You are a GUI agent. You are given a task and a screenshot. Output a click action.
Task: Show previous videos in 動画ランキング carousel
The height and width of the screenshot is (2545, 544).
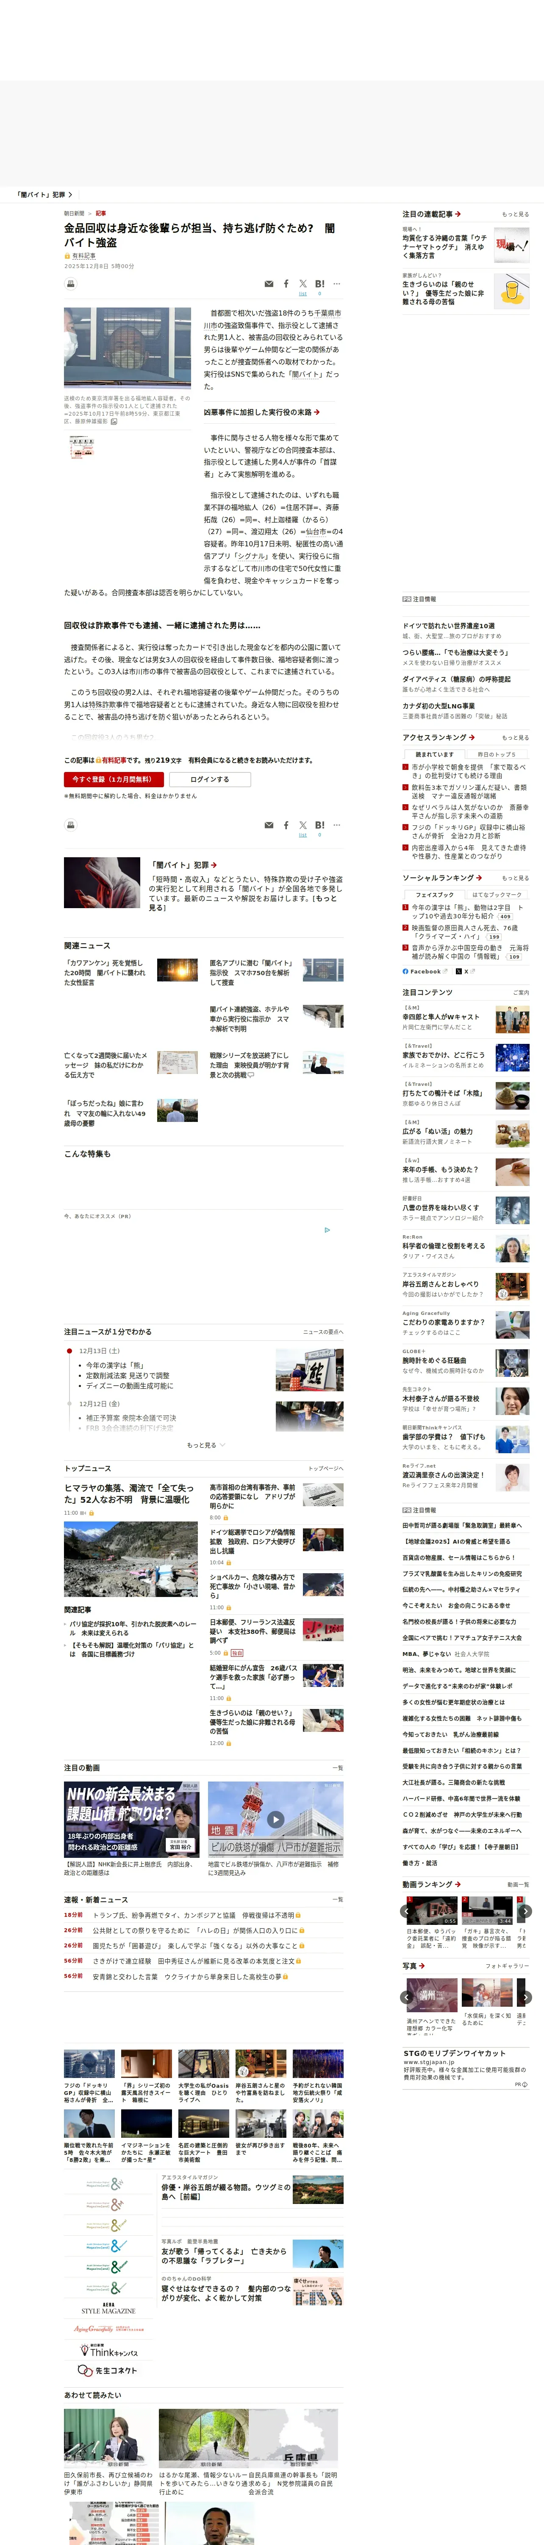pyautogui.click(x=407, y=1911)
